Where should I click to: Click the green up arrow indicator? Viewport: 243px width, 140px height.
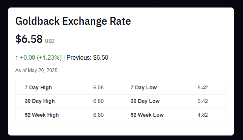[x=17, y=58]
